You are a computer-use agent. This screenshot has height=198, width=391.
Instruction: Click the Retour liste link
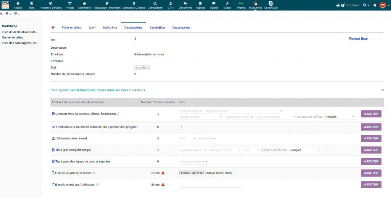(x=358, y=39)
